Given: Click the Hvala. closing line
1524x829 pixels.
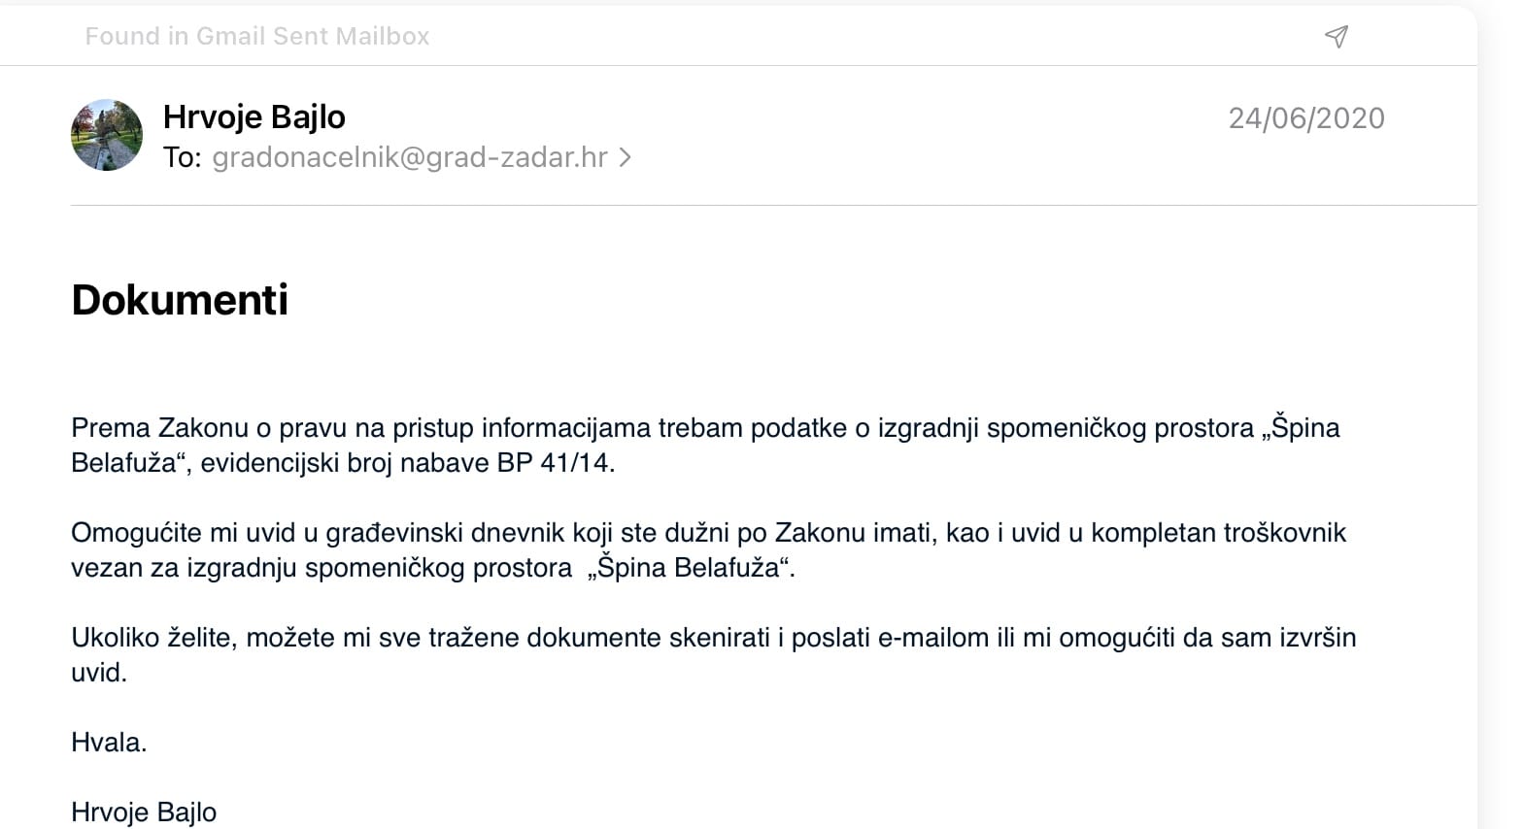Looking at the screenshot, I should 109,743.
